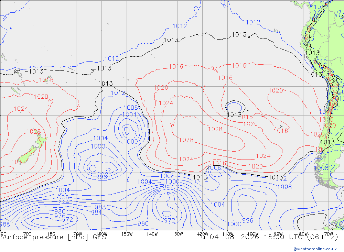The image size is (344, 252).
Task: Click the 'Surface pressure [hPa] GFS' caption
Action: click(x=53, y=237)
